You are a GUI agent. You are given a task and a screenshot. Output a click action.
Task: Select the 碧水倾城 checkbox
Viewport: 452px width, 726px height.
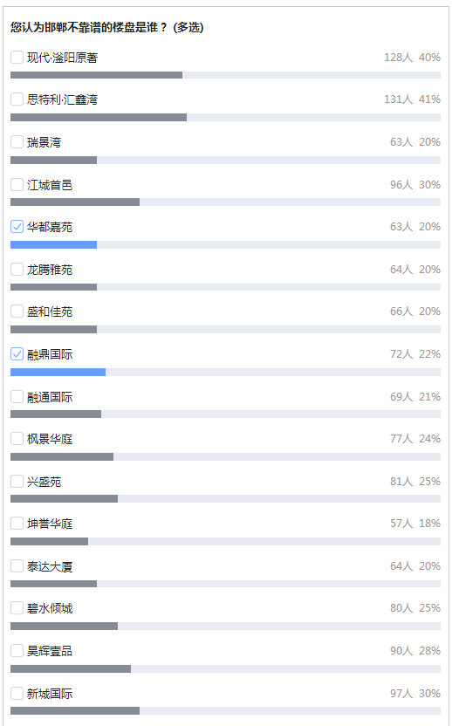point(17,608)
